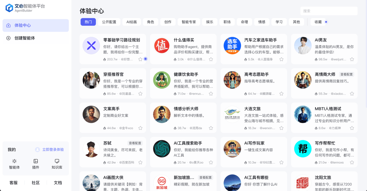Open the 情感分析大师 avatar
This screenshot has width=367, height=191.
162,114
